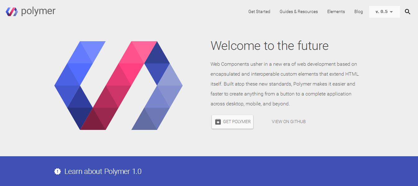The width and height of the screenshot is (418, 186).
Task: Click the polymer wordmark text in header
Action: tap(38, 11)
